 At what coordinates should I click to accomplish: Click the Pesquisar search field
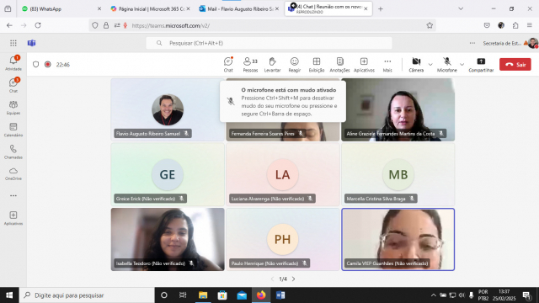coord(269,43)
